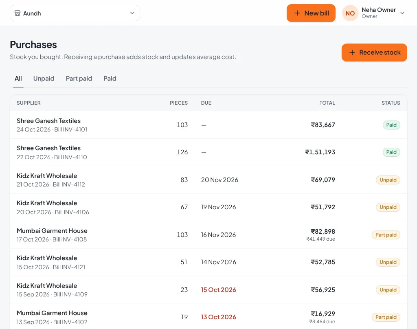Click the Unpaid badge for ₹52,785
The height and width of the screenshot is (329, 417).
388,262
